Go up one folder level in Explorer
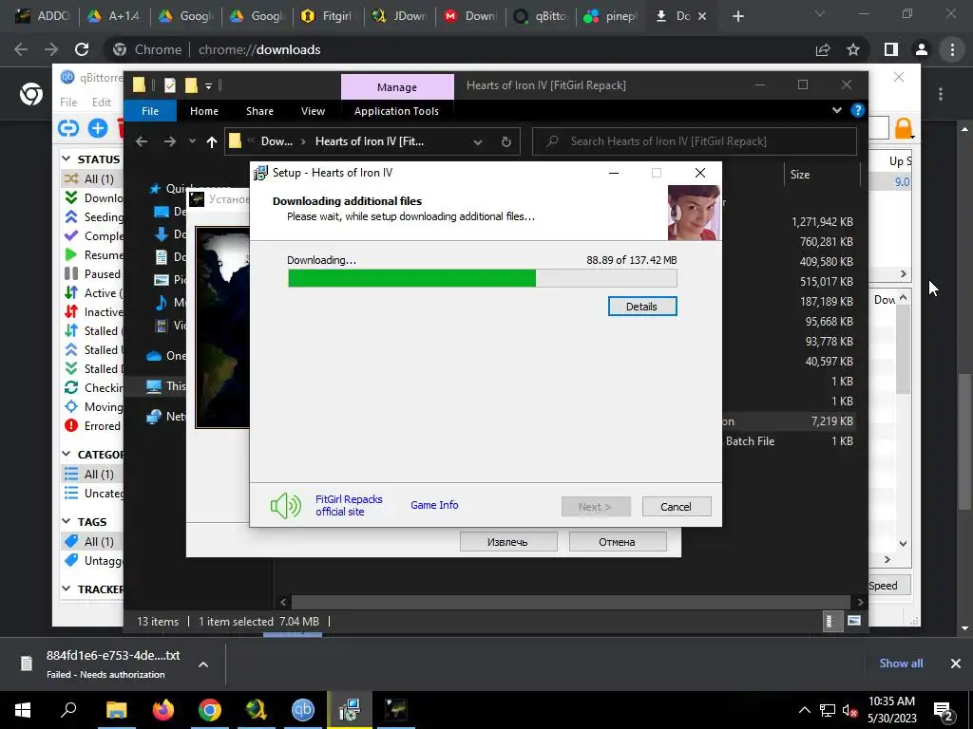This screenshot has width=973, height=729. click(212, 142)
